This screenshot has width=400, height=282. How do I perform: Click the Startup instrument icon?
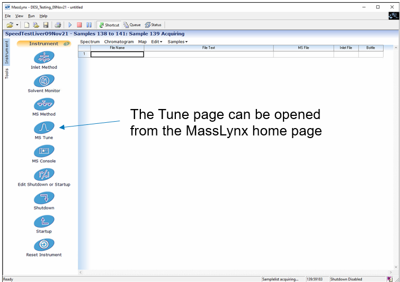coord(44,221)
